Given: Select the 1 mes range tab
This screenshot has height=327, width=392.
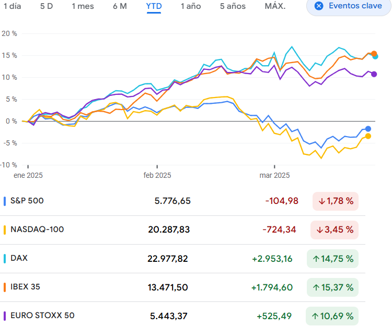Looking at the screenshot, I should point(83,6).
